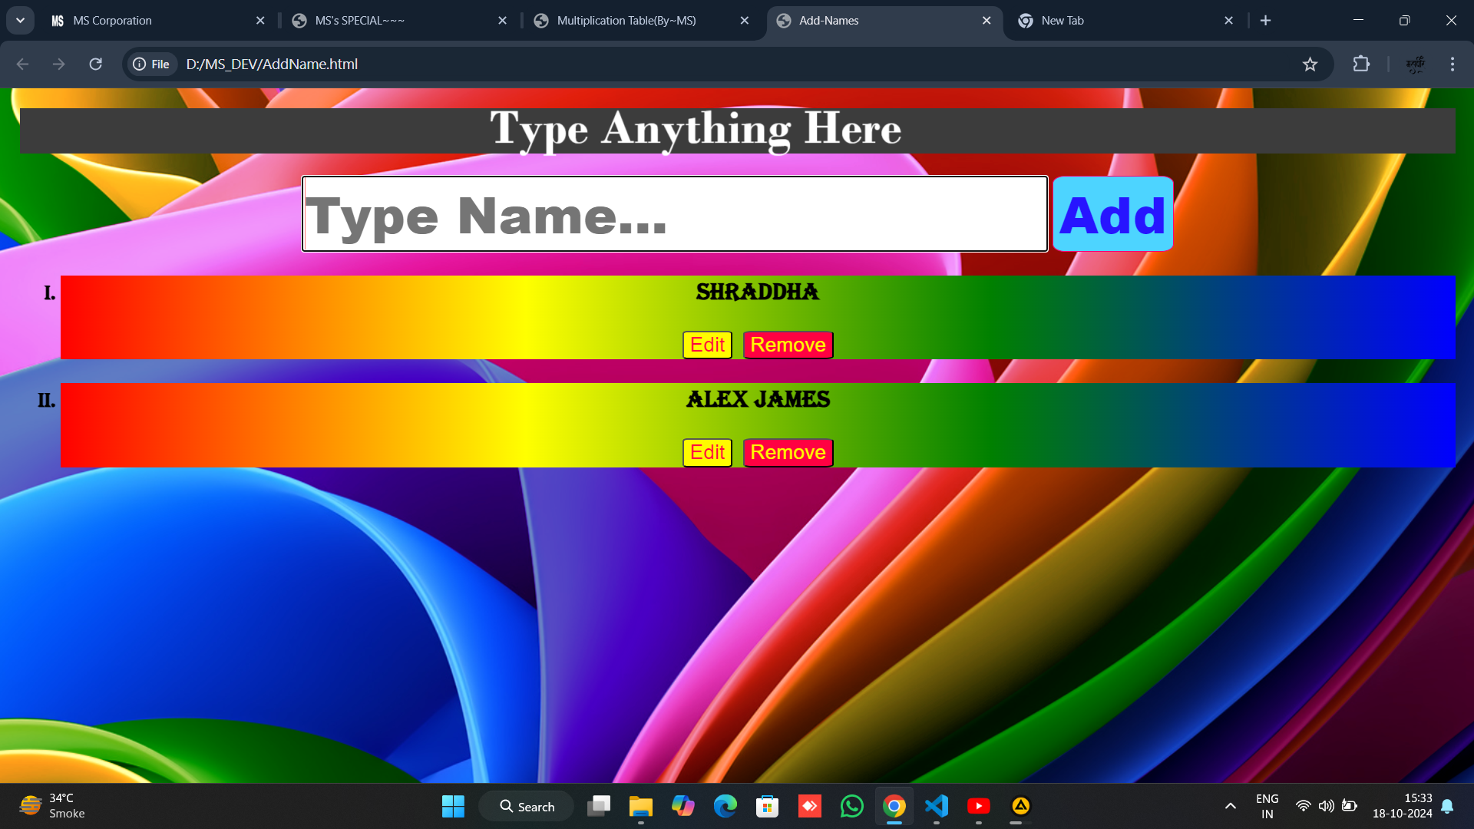
Task: Open the yellow circular app on taskbar
Action: click(1020, 806)
